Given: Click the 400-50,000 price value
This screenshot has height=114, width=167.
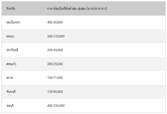Looking at the screenshot, I should [x=55, y=22].
